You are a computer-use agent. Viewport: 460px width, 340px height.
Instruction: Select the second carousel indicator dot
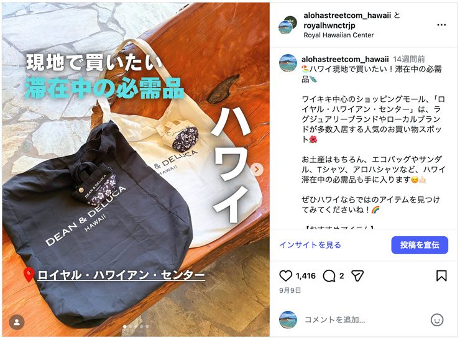pyautogui.click(x=131, y=326)
